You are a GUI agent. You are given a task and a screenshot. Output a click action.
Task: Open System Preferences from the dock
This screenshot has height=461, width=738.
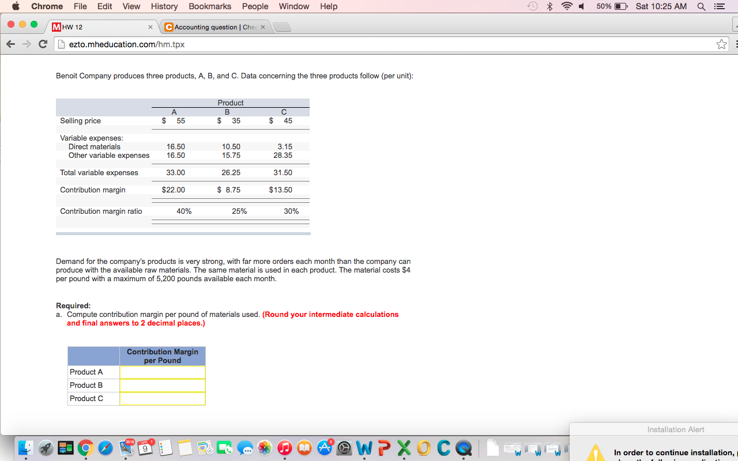coord(344,448)
